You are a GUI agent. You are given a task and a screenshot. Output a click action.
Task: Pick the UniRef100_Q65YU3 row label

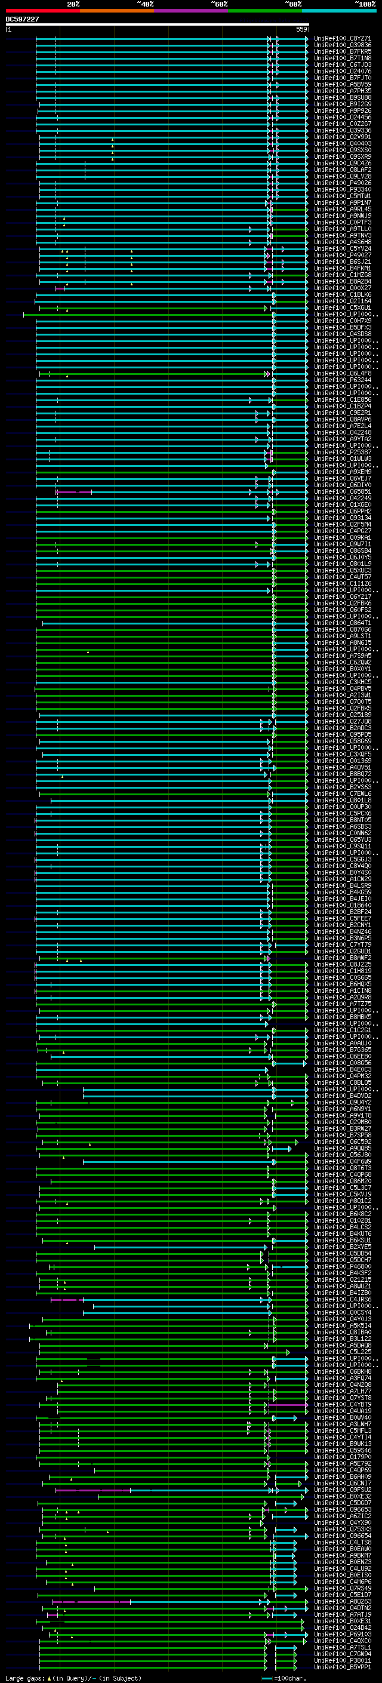pyautogui.click(x=343, y=839)
